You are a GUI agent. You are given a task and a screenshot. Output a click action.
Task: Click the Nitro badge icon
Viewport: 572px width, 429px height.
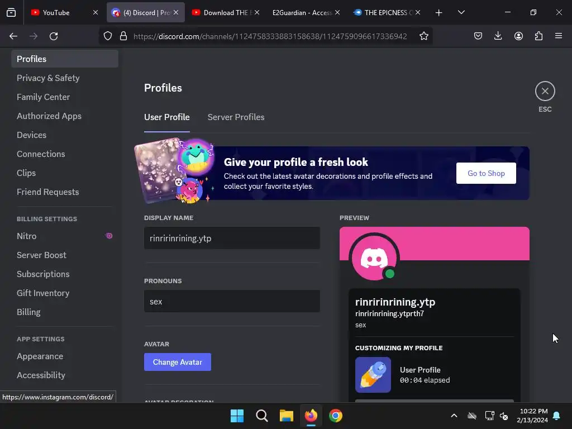click(x=109, y=236)
